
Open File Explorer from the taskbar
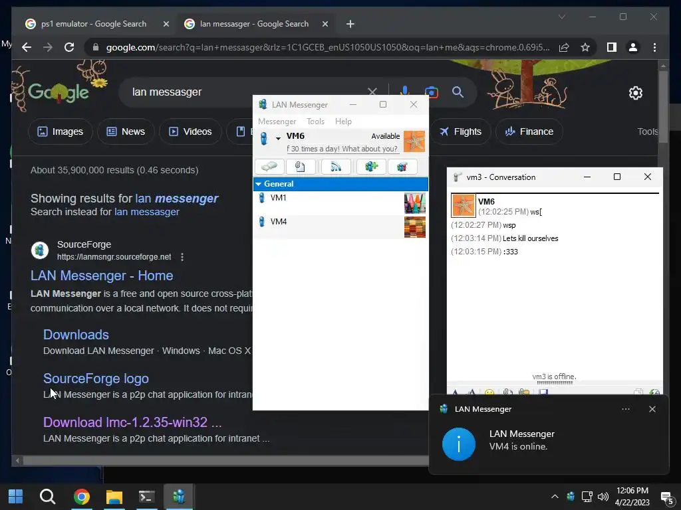coord(114,497)
